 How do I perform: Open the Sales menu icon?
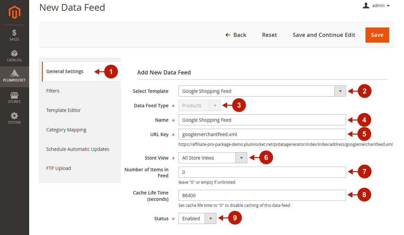14,35
